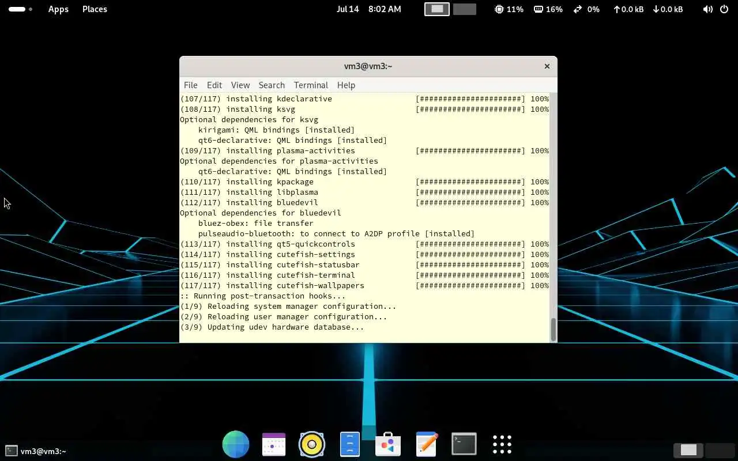This screenshot has height=461, width=738.
Task: Open the Jul 14 8:02 AM clock
Action: tap(369, 9)
